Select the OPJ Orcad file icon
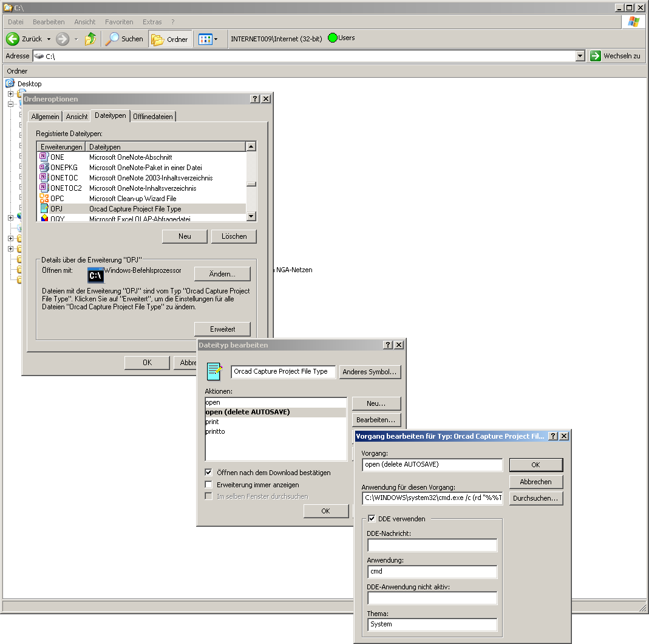The height and width of the screenshot is (644, 649). click(x=44, y=208)
